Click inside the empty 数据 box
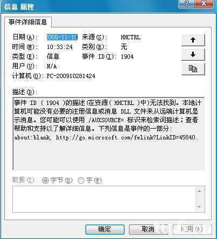Viewport: 217px width, 239px height. coord(104,199)
